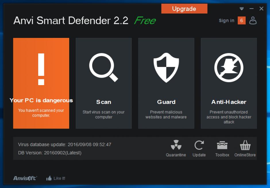Screen dimensions: 270x188
Task: Open the title bar dropdown menu arrow
Action: coord(242,9)
